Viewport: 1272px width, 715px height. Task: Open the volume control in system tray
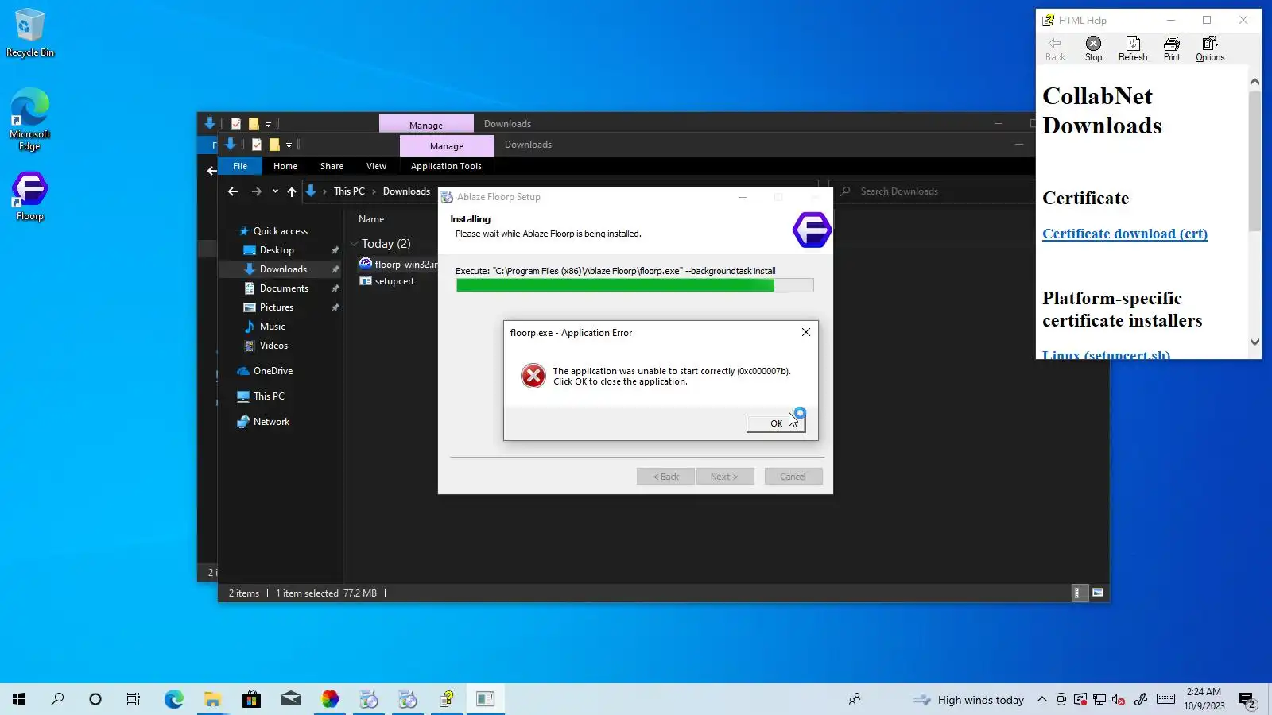tap(1119, 700)
